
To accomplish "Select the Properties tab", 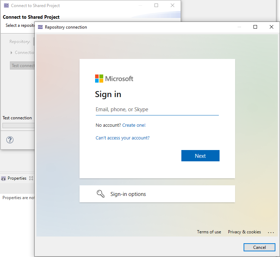I will pos(17,178).
